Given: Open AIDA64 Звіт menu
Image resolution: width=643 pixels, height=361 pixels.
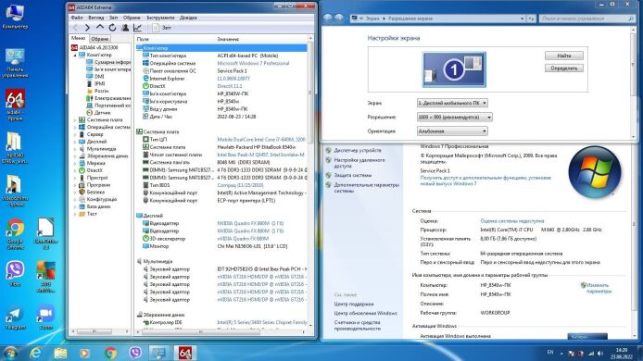Looking at the screenshot, I should (x=114, y=18).
